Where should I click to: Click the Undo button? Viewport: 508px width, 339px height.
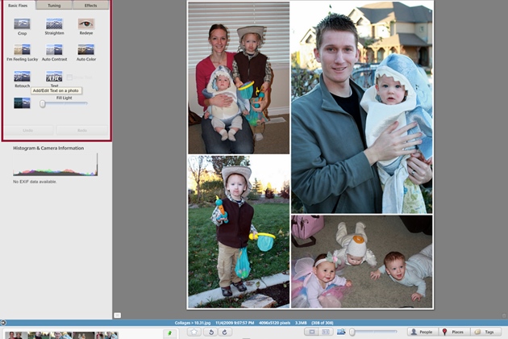click(27, 130)
